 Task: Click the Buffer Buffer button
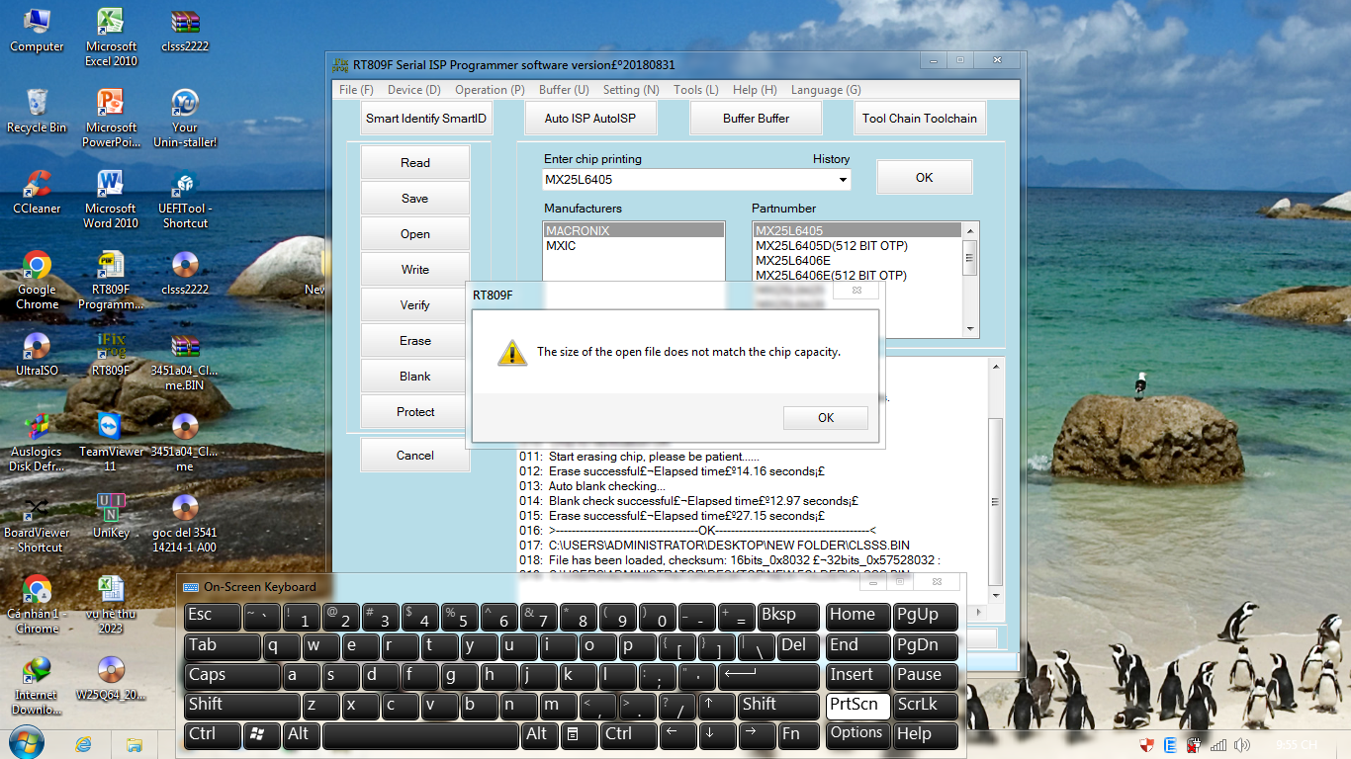click(x=757, y=119)
